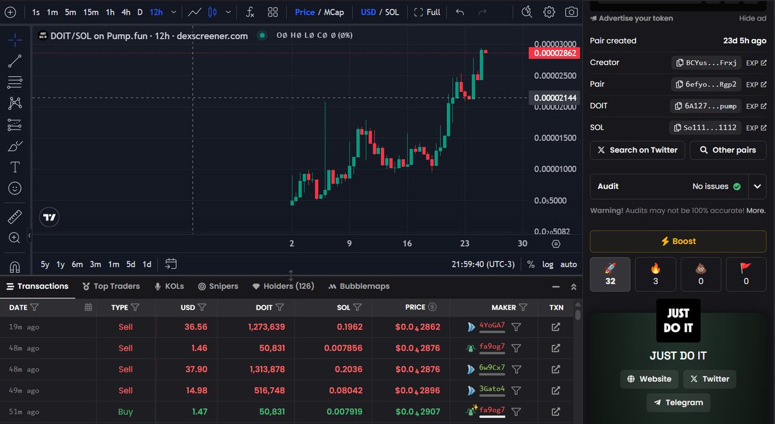The height and width of the screenshot is (424, 775).
Task: Open the chart layout grid selector
Action: click(273, 12)
